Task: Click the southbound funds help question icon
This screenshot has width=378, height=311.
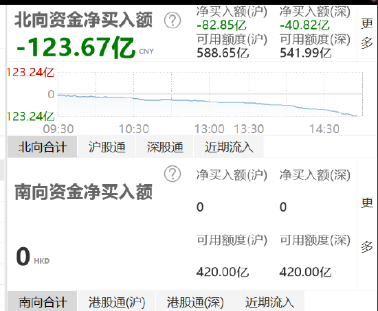Action: (x=173, y=174)
